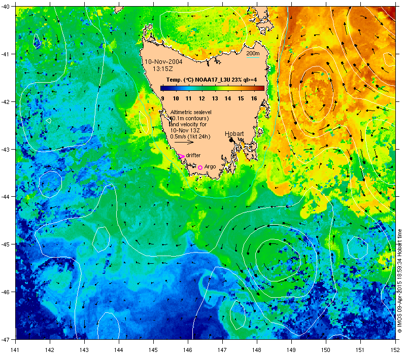The image size is (406, 355).
Task: Click the IMOS copyright timestamp text
Action: [400, 281]
